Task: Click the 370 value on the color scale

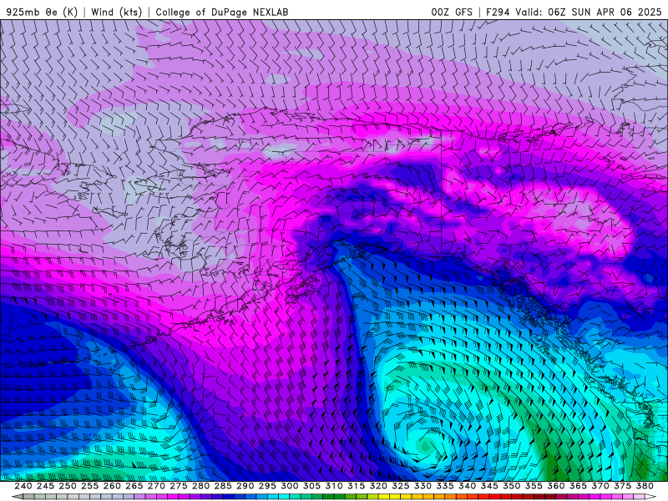Action: [600, 486]
